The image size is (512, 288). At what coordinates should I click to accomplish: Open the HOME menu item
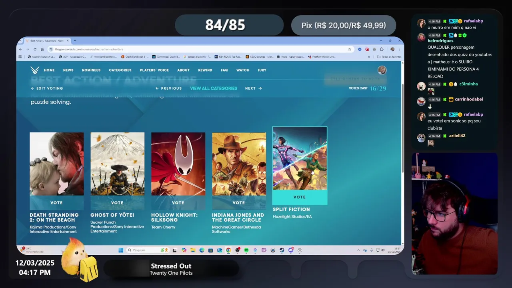pyautogui.click(x=49, y=70)
